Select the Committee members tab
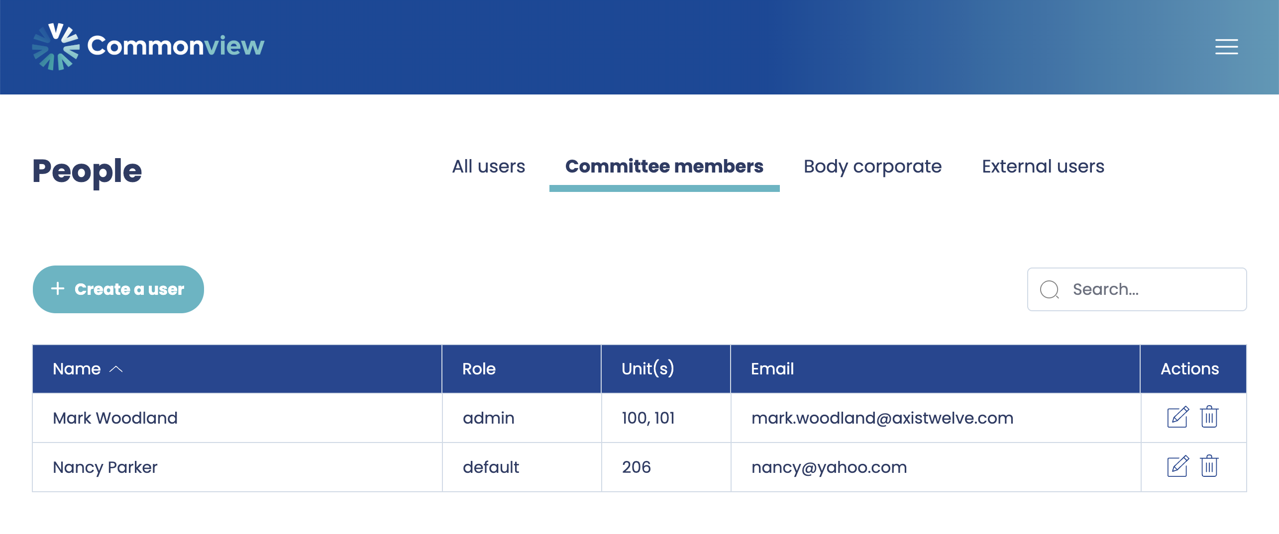This screenshot has width=1279, height=534. pos(664,167)
